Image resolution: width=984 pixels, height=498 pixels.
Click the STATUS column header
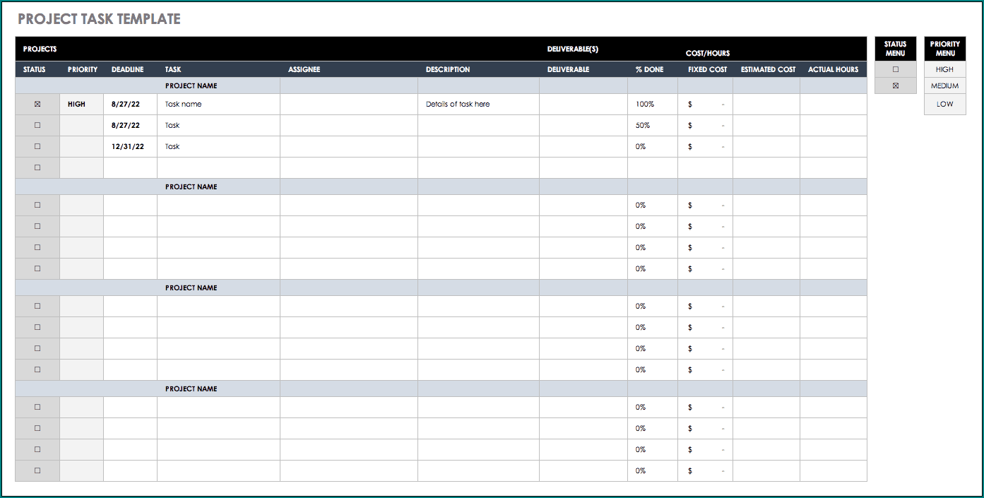pyautogui.click(x=35, y=69)
